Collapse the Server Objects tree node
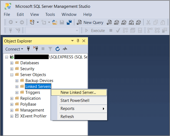This screenshot has height=136, width=170. (12, 75)
